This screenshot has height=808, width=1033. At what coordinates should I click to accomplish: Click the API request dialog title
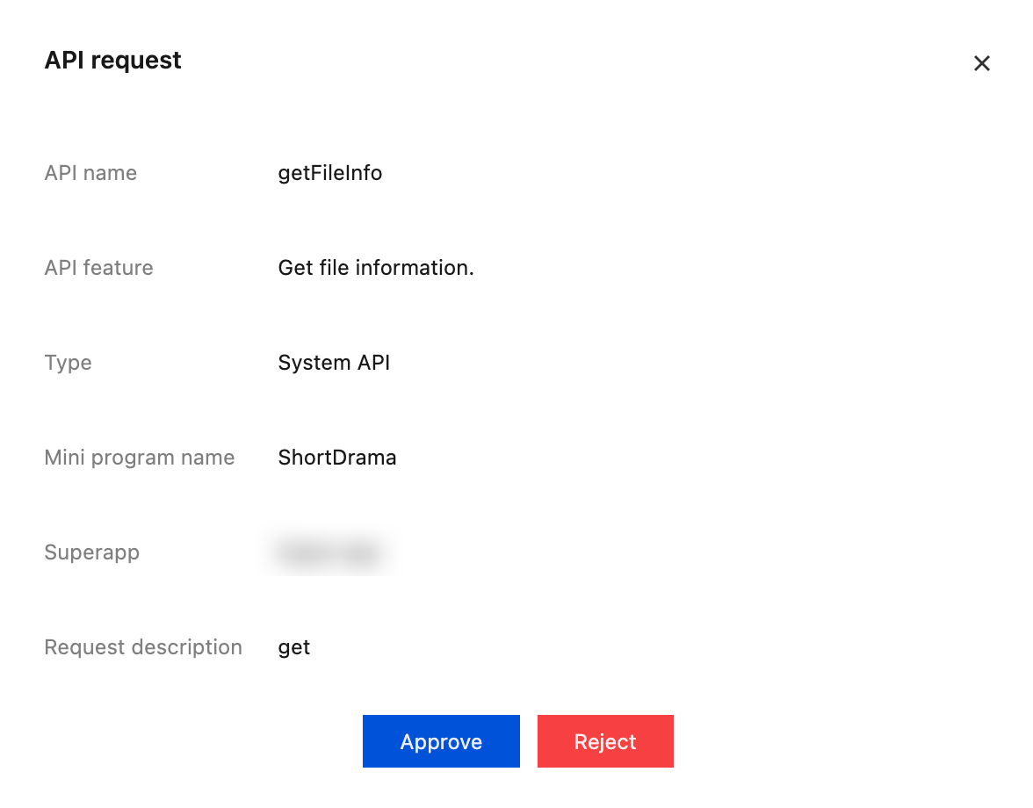click(112, 61)
